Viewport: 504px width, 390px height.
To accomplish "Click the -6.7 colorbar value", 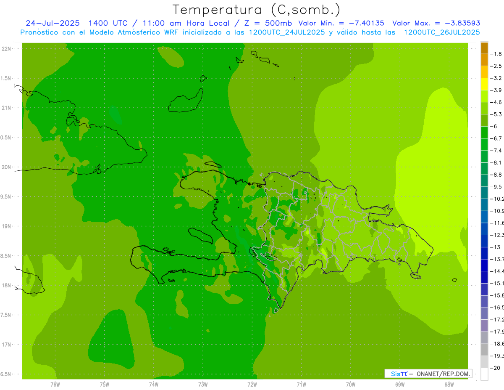I will coord(496,138).
